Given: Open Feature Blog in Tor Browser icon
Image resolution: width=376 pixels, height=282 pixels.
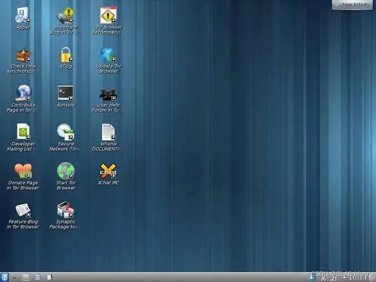Looking at the screenshot, I should tap(23, 210).
